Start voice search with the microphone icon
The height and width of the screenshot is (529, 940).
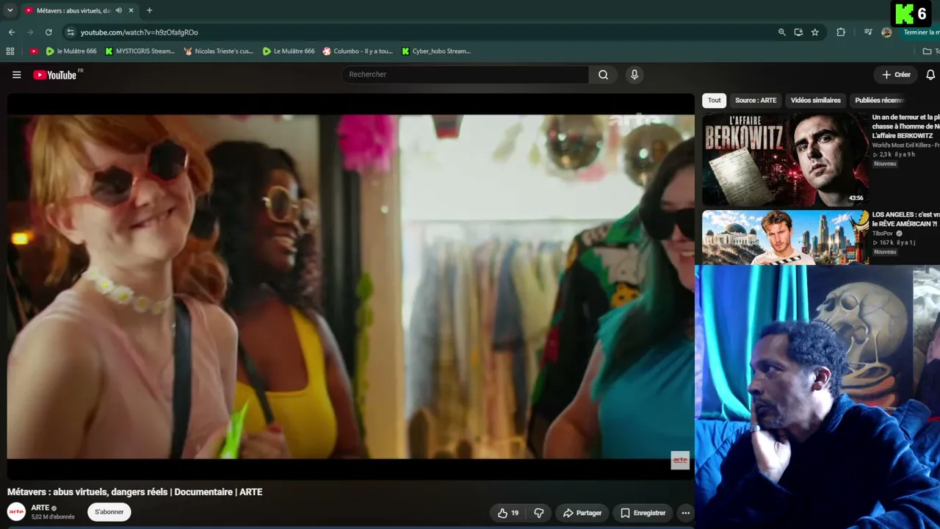tap(634, 74)
